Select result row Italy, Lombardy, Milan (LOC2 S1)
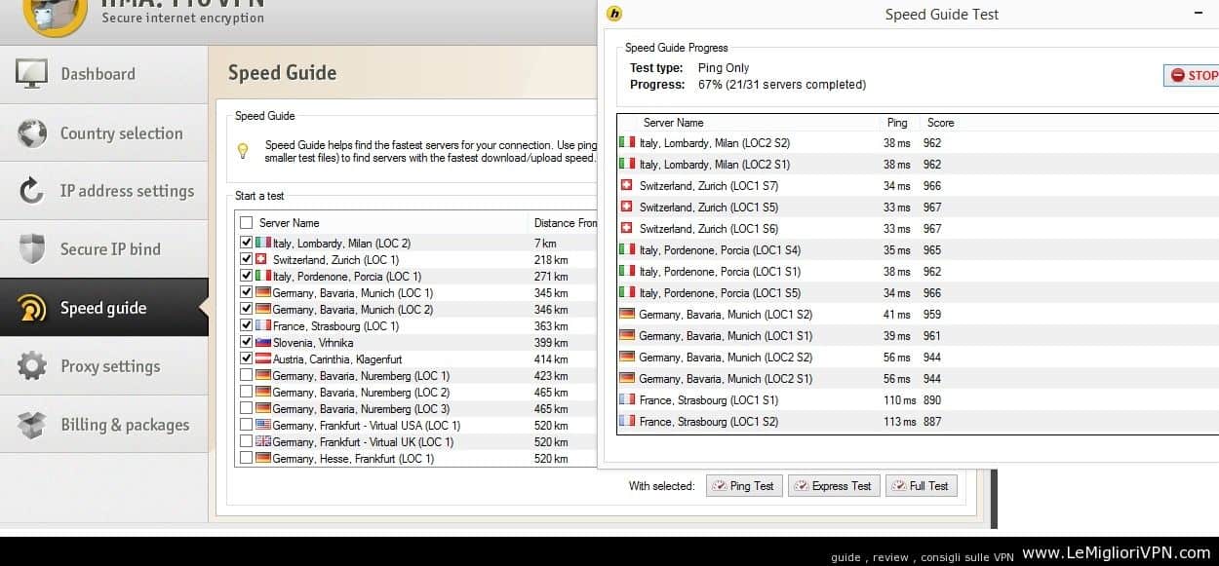 [918, 165]
